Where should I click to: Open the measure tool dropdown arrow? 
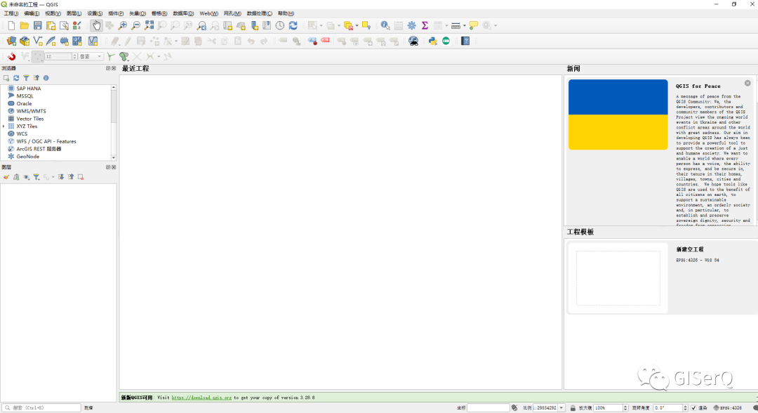pyautogui.click(x=465, y=25)
